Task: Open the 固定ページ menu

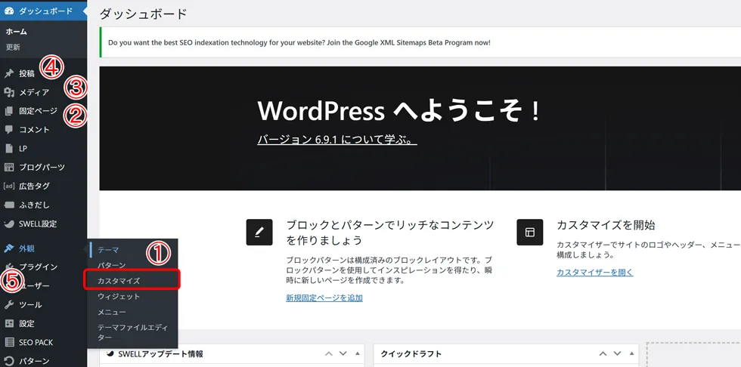Action: pos(39,111)
